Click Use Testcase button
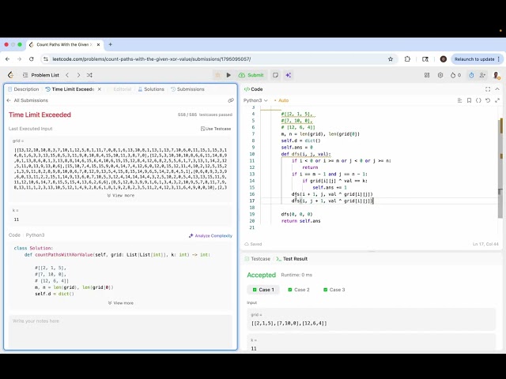 pos(216,129)
